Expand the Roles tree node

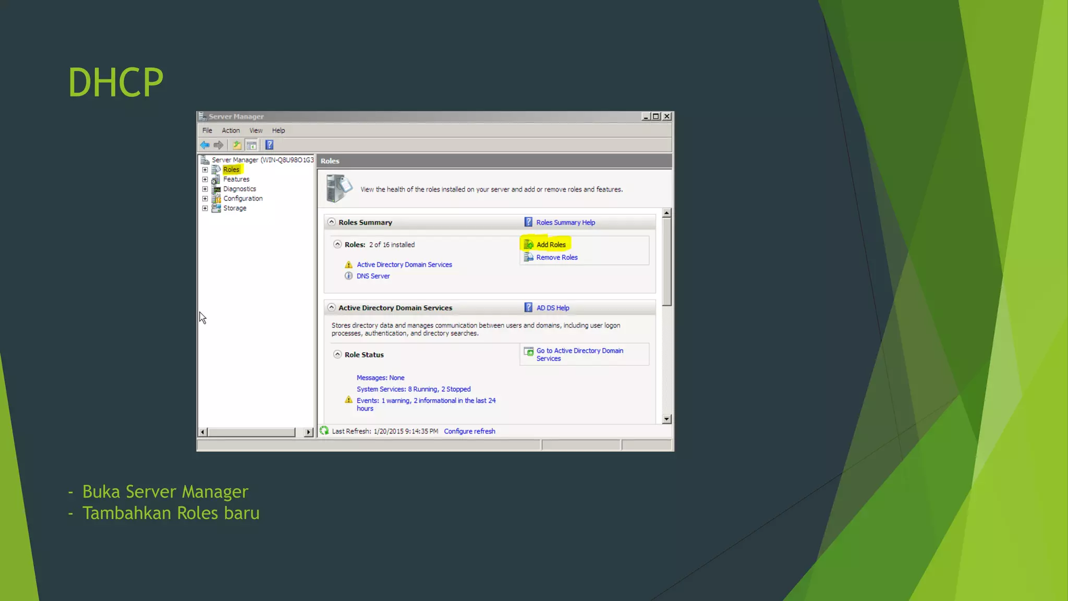tap(205, 170)
